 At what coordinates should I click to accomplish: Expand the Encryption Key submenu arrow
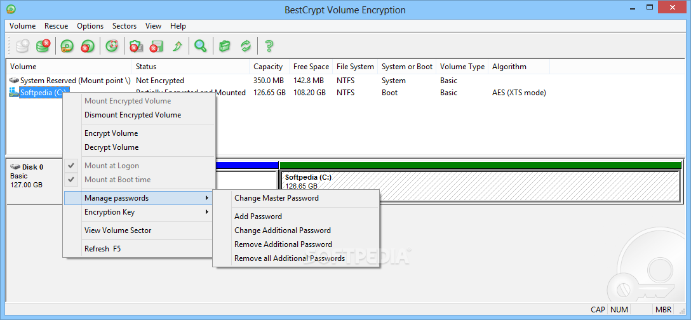click(x=206, y=212)
